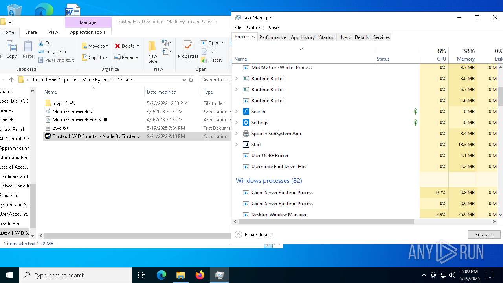Image resolution: width=503 pixels, height=283 pixels.
Task: Click the Spooler SubSystem App printer icon
Action: click(246, 134)
